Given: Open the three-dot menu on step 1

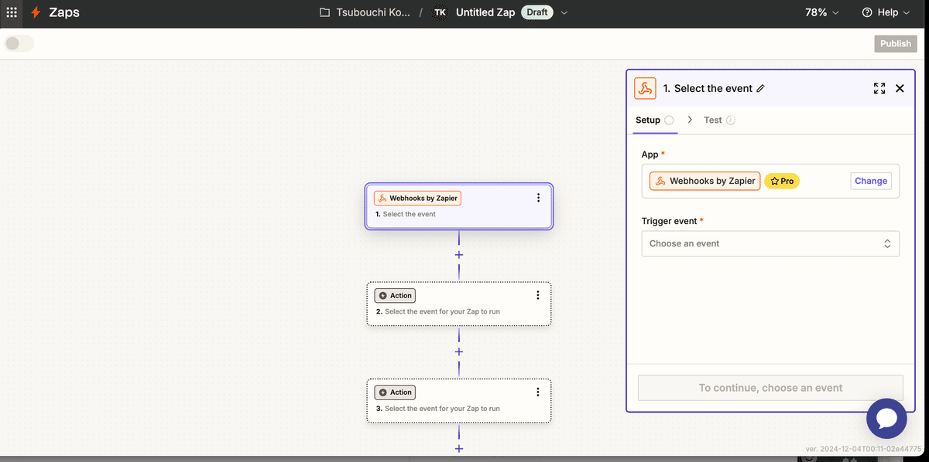Looking at the screenshot, I should 539,198.
